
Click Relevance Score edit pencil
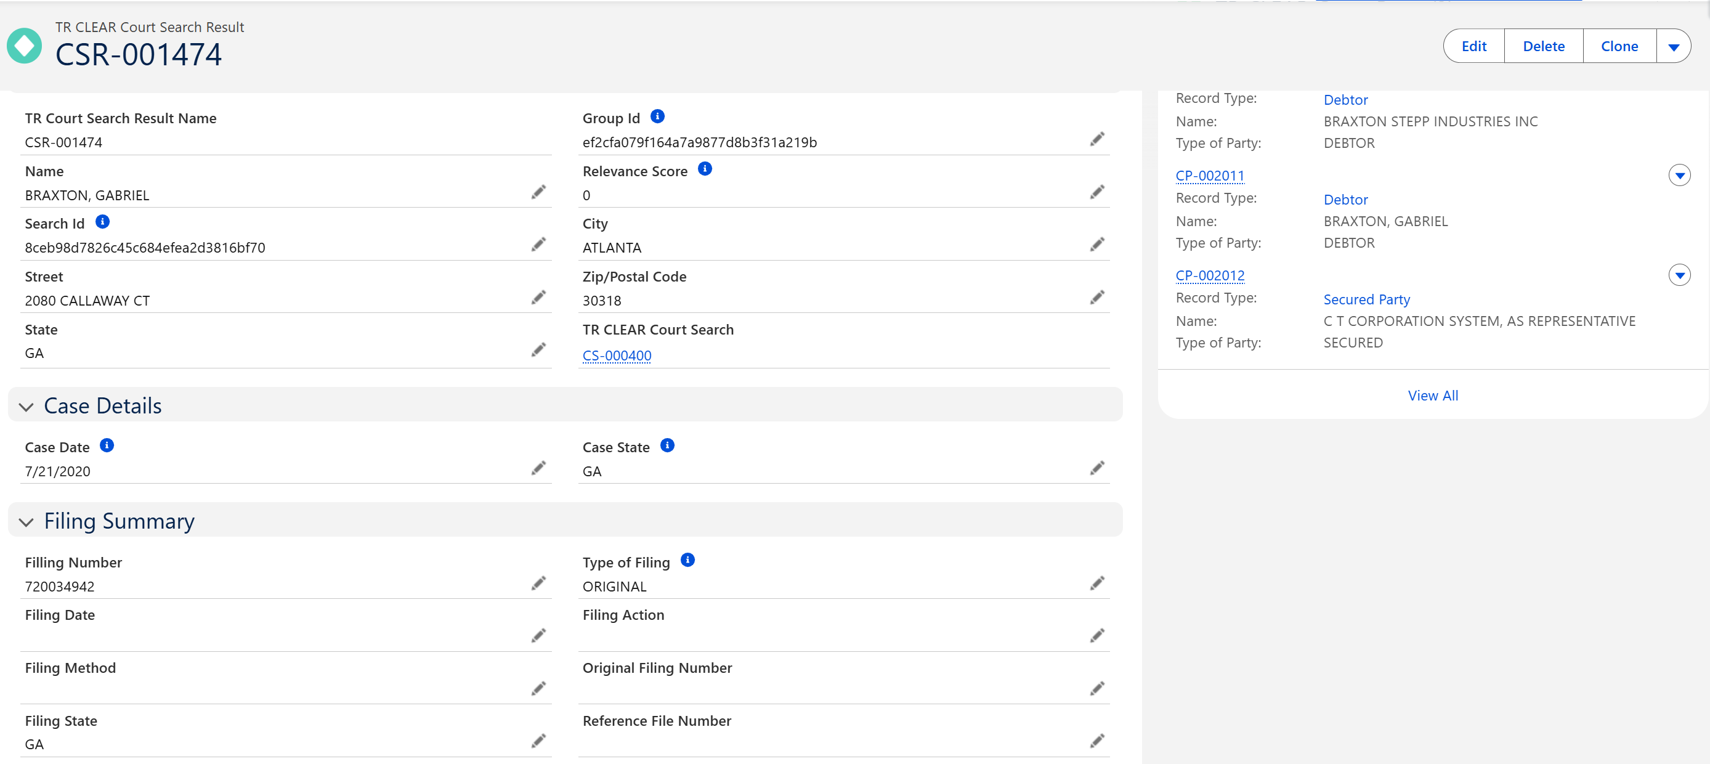pos(1096,192)
